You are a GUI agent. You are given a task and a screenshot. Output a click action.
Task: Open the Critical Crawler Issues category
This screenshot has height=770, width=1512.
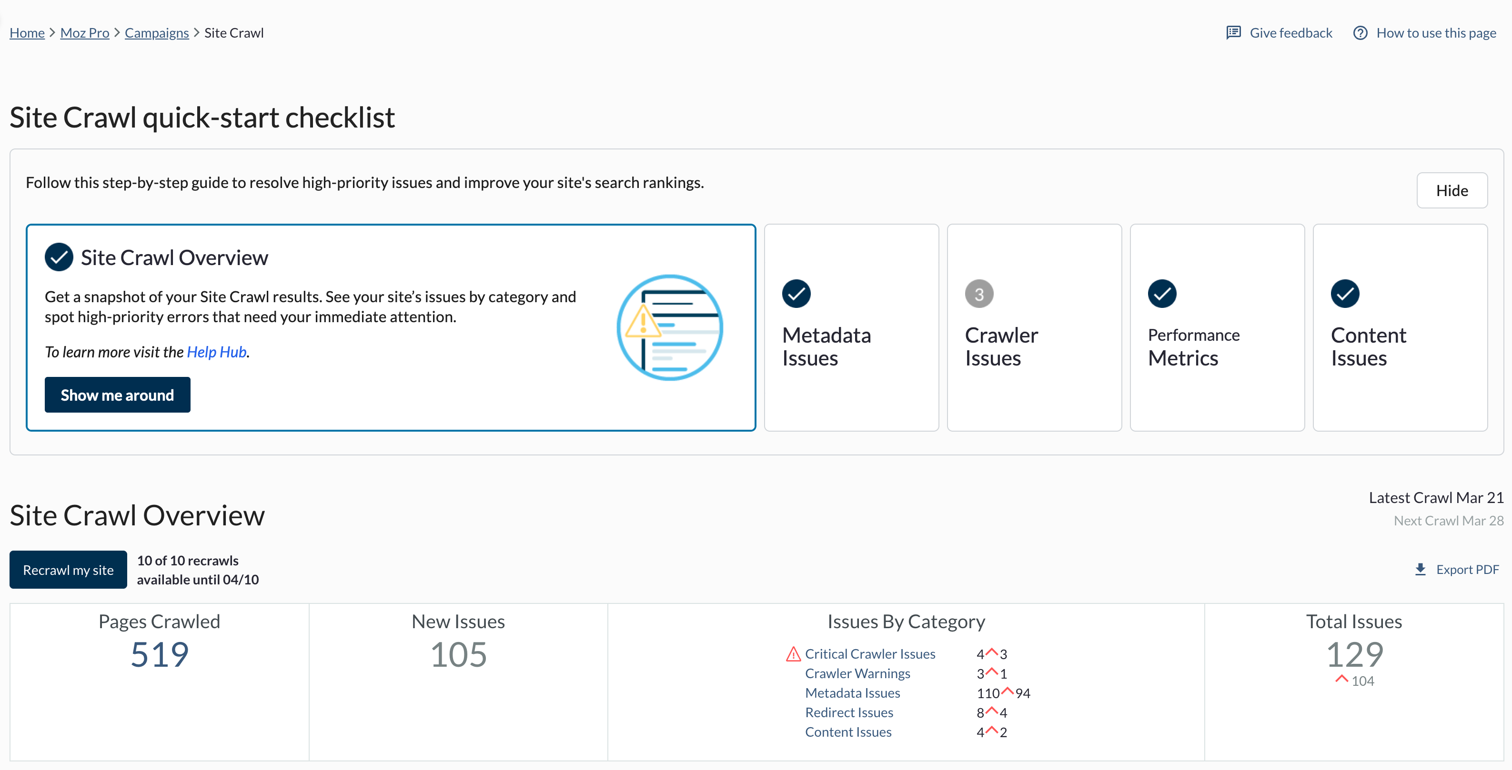point(870,653)
